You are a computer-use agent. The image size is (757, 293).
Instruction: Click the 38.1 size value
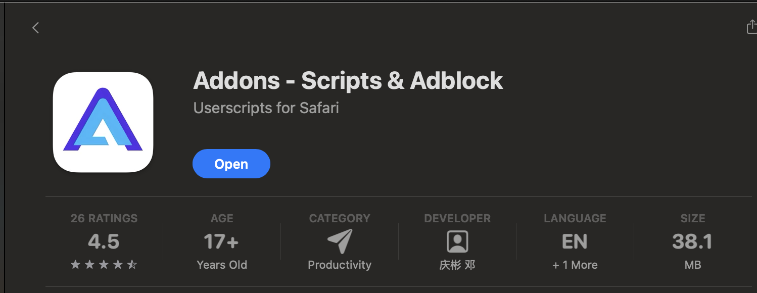692,241
